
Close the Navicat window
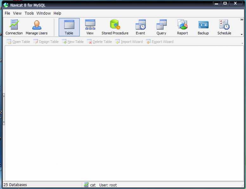pos(235,3)
